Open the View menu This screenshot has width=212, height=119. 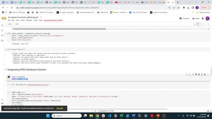tap(18, 20)
